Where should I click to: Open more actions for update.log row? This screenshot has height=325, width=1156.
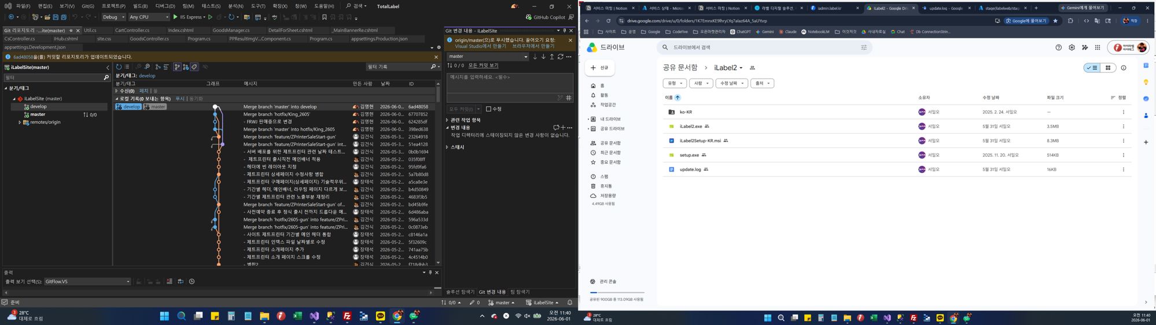(1124, 169)
